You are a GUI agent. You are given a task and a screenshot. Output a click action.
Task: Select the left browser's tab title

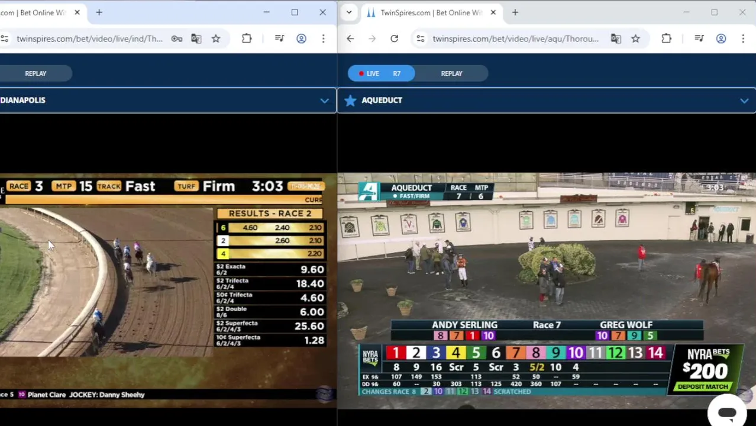tap(33, 12)
